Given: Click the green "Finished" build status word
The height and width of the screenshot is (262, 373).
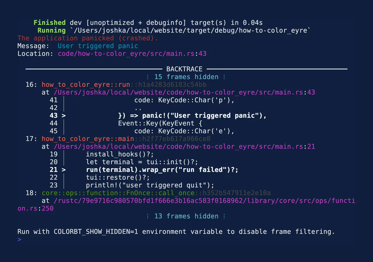Looking at the screenshot, I should click(50, 23).
